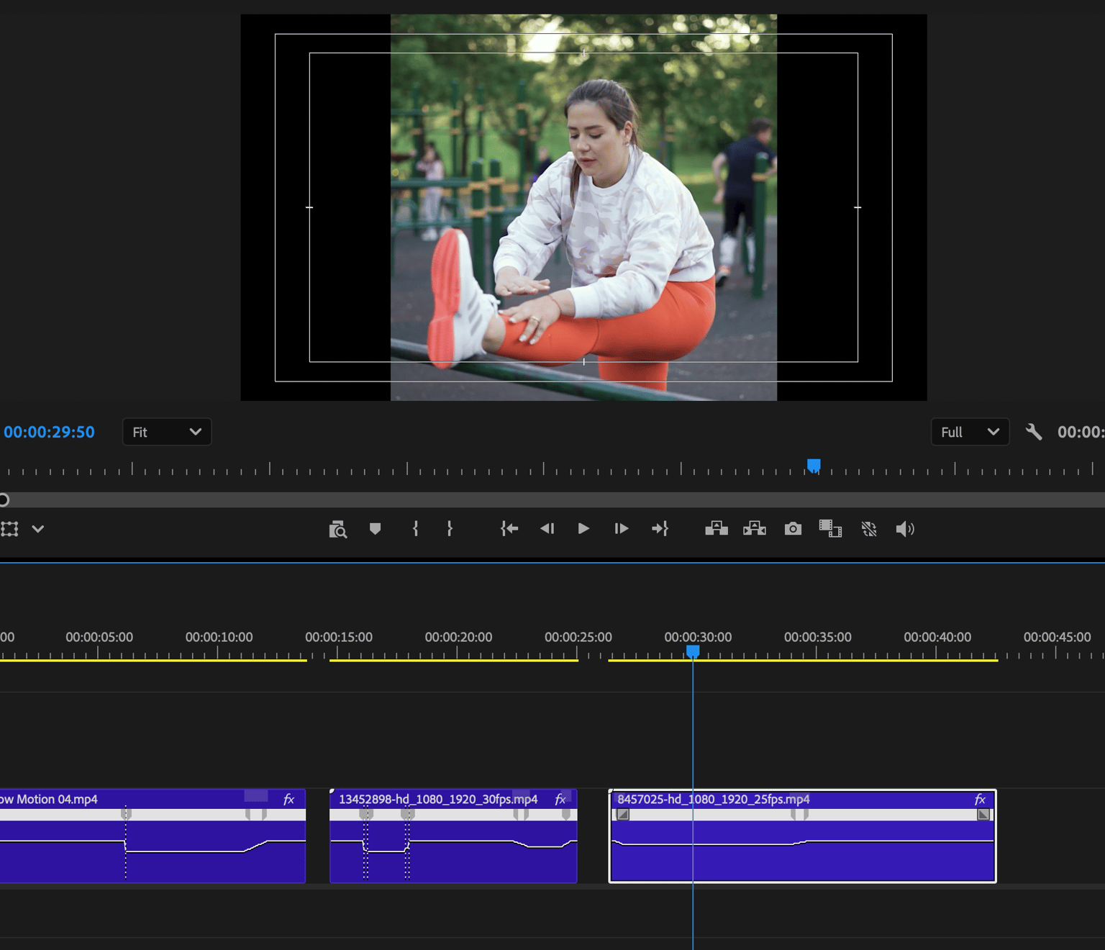The image size is (1105, 950).
Task: Click the Add Marker icon
Action: pyautogui.click(x=375, y=529)
